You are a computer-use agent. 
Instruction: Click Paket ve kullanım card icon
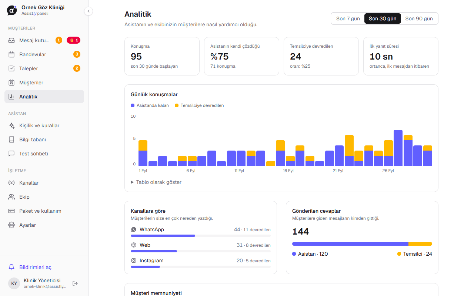click(x=12, y=211)
